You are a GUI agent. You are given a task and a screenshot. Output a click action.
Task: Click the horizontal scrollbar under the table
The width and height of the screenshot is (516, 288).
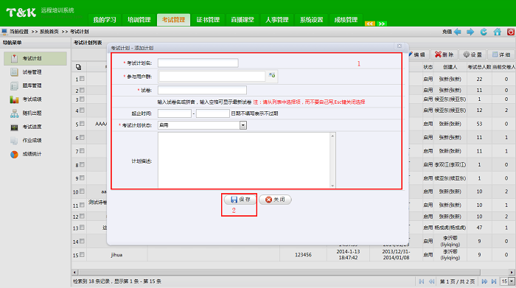pyautogui.click(x=279, y=273)
